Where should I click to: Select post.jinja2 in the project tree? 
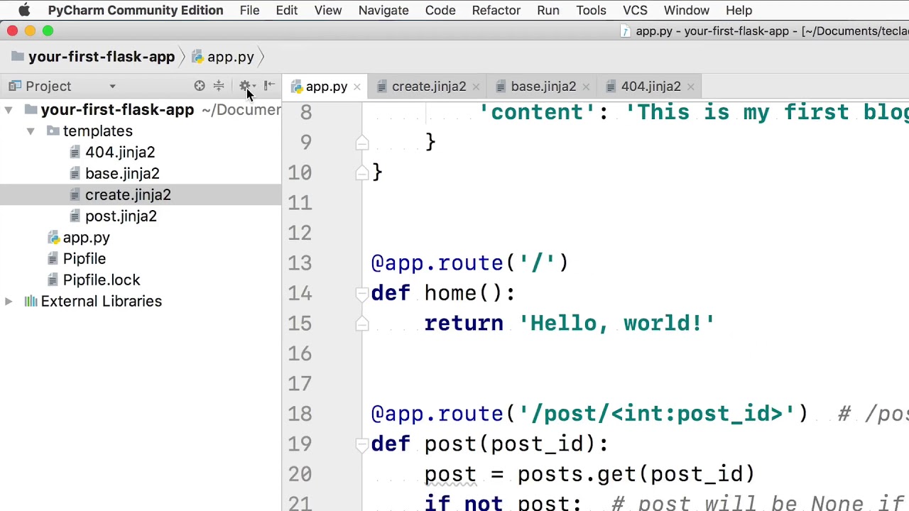[x=121, y=216]
